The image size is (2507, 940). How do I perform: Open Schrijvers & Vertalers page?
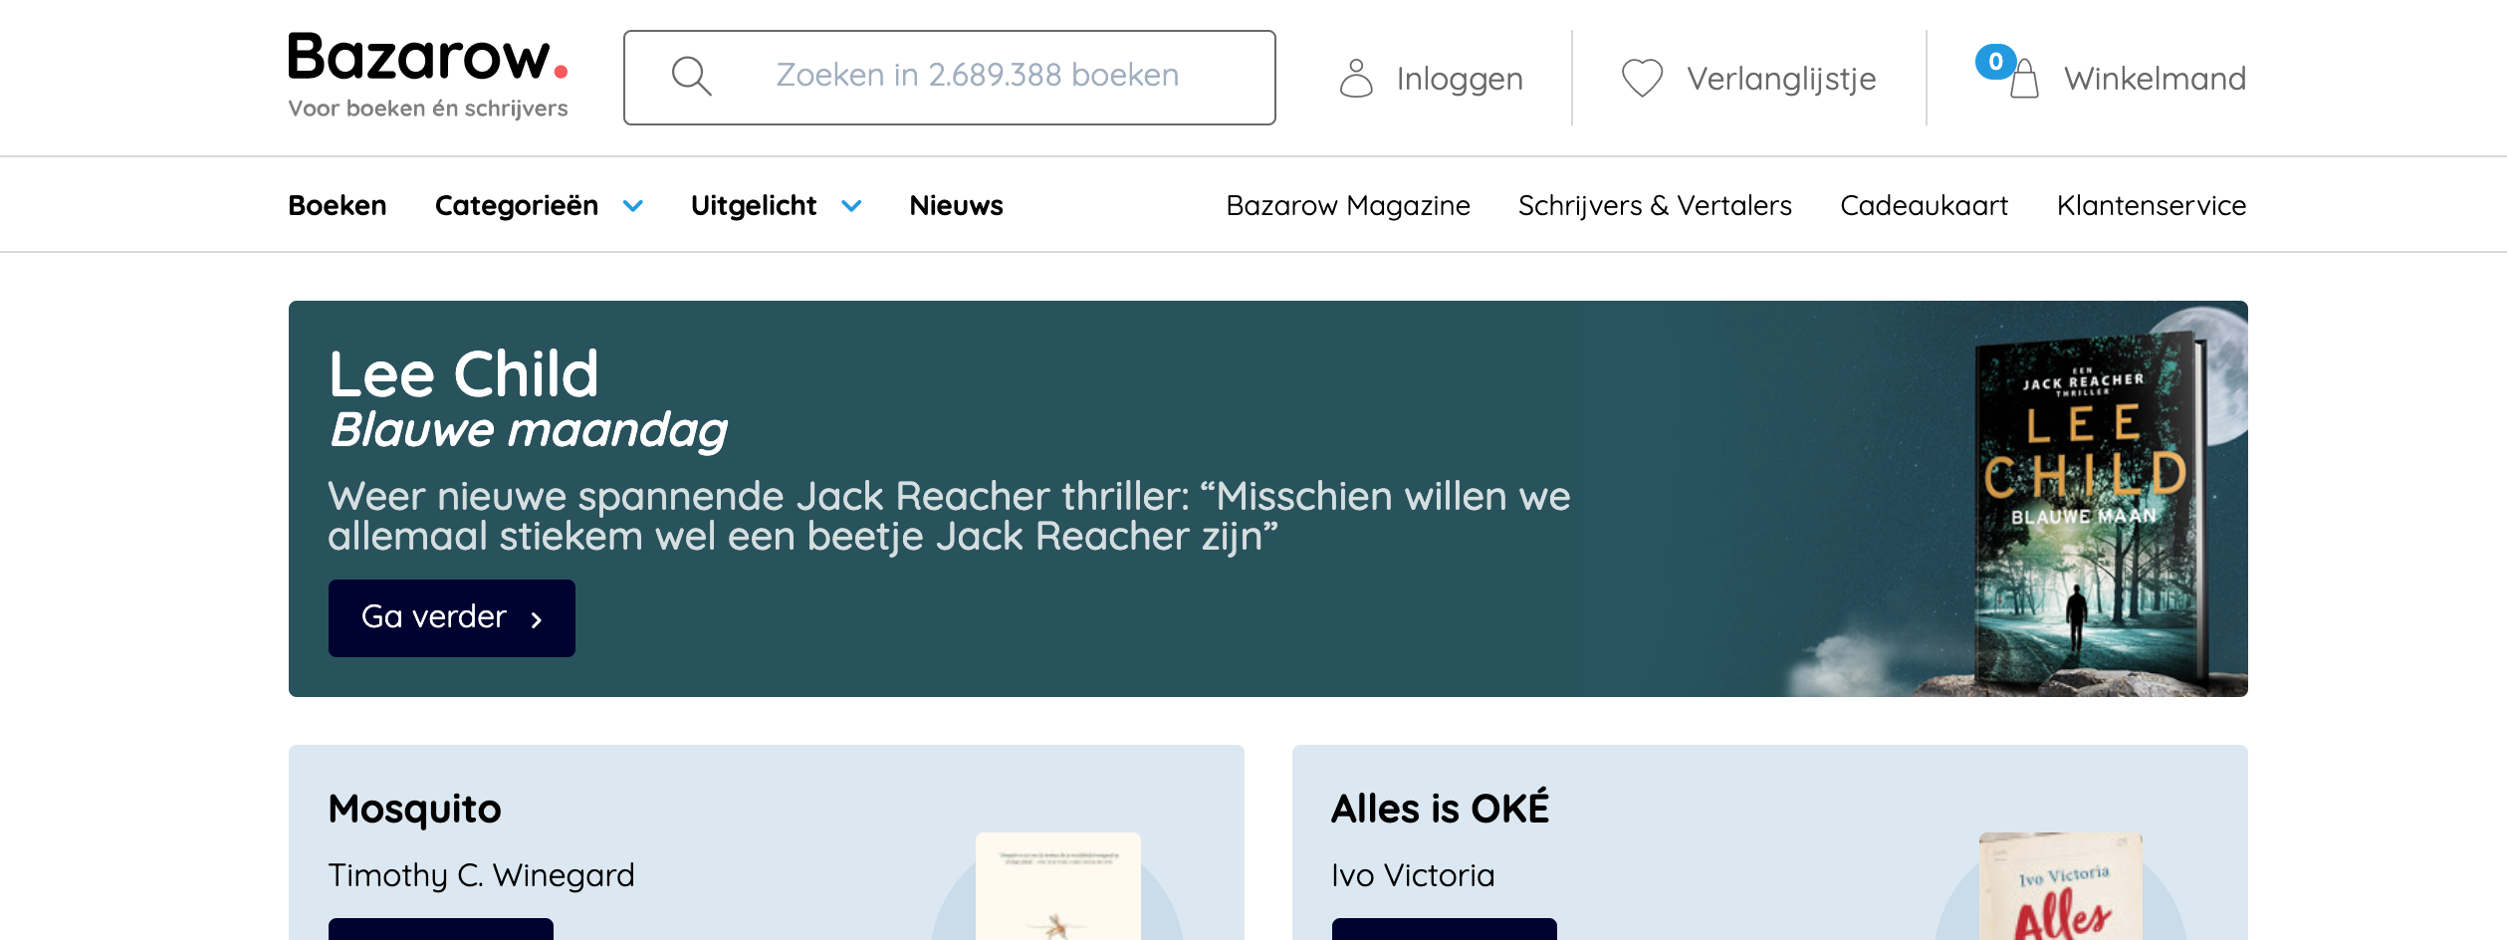click(x=1654, y=205)
